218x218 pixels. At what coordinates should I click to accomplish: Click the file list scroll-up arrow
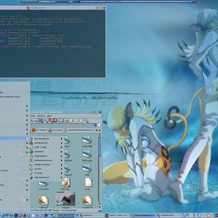coord(100,135)
